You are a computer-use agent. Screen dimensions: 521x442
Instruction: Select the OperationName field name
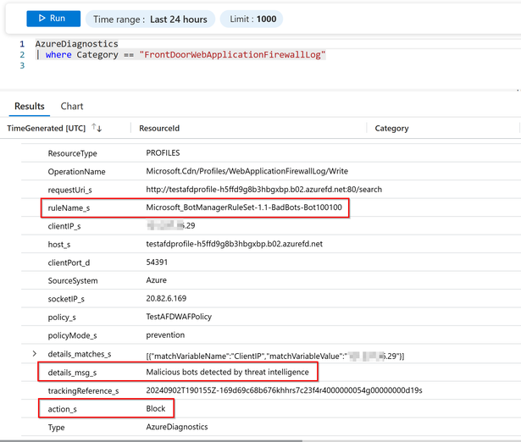76,172
